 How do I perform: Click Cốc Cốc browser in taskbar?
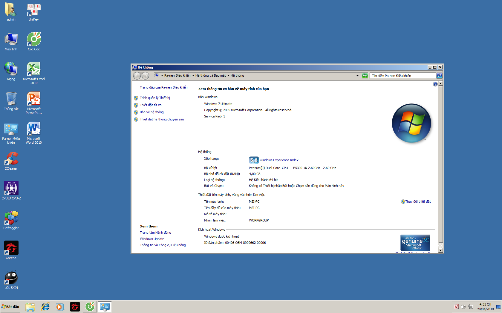[90, 307]
